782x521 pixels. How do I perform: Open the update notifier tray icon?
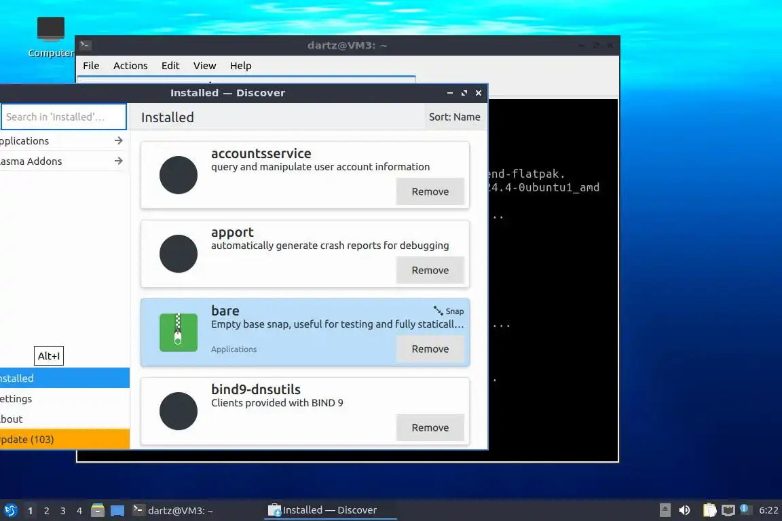pyautogui.click(x=745, y=509)
